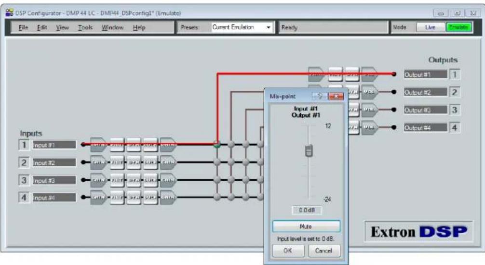Select the green Input #1 to Output #1 mix-point
Viewport: 485px width, 265px height.
217,144
